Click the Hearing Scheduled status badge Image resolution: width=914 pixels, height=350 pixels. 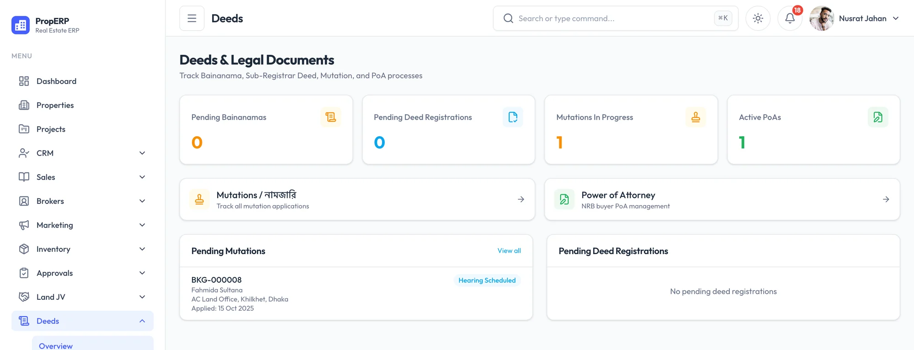[487, 280]
